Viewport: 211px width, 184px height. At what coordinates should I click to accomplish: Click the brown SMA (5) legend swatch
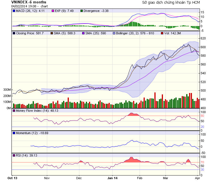coord(52,33)
